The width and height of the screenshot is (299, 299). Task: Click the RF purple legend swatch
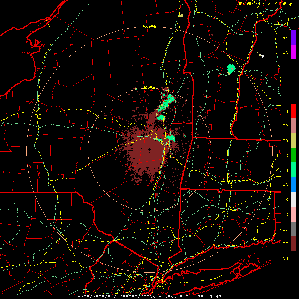[293, 37]
